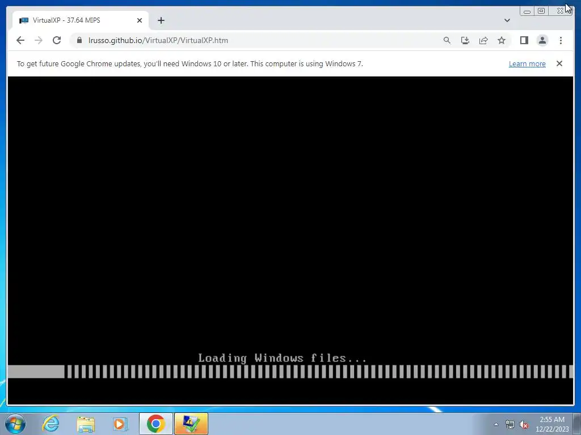Screen dimensions: 581x435
Task: Open the Chrome profile avatar menu
Action: [x=542, y=40]
